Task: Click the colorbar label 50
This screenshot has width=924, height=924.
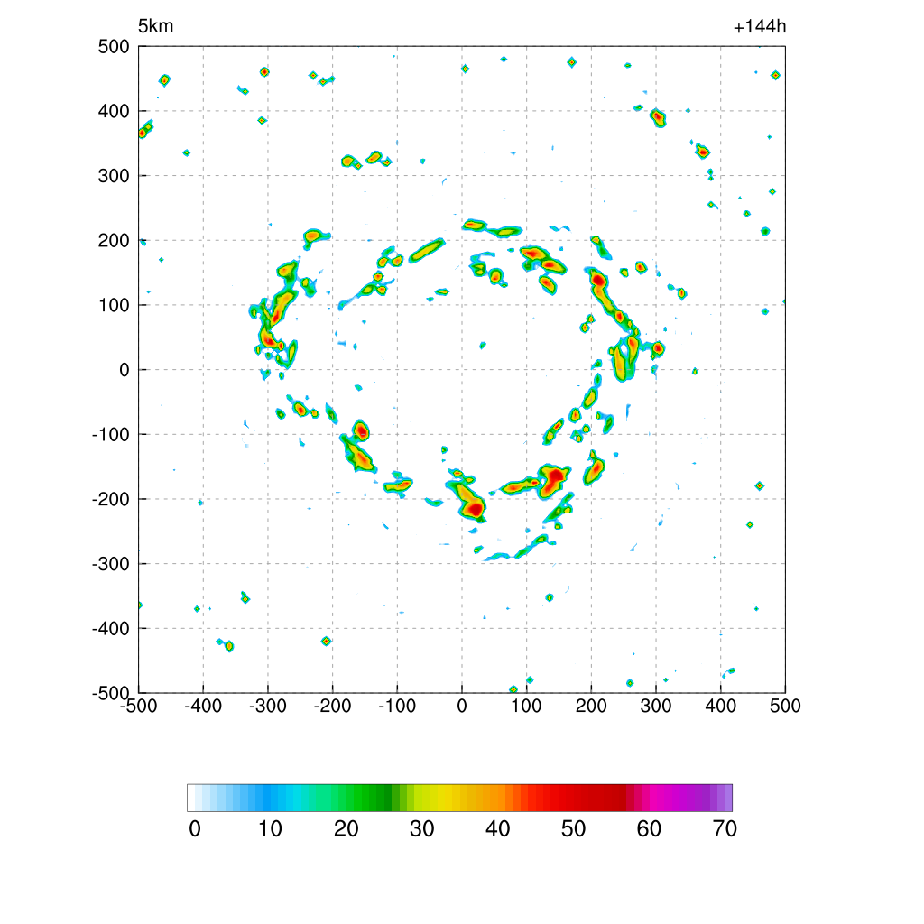Action: [x=573, y=829]
